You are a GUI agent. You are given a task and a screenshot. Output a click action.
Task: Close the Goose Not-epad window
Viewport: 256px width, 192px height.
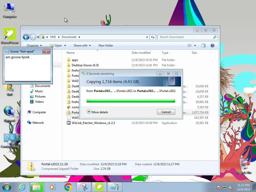(x=46, y=51)
